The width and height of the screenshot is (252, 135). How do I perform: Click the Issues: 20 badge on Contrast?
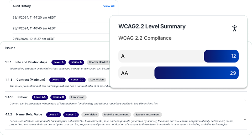(77, 80)
